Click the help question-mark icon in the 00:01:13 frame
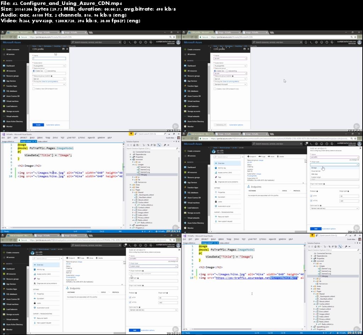 pos(146,42)
